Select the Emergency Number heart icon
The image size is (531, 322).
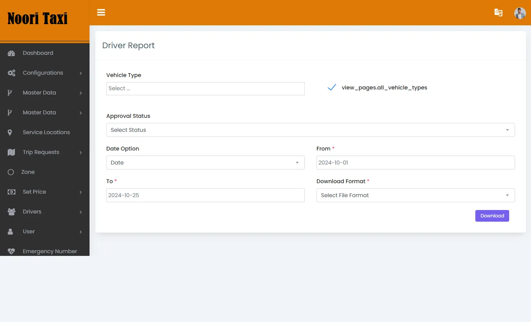pyautogui.click(x=11, y=251)
